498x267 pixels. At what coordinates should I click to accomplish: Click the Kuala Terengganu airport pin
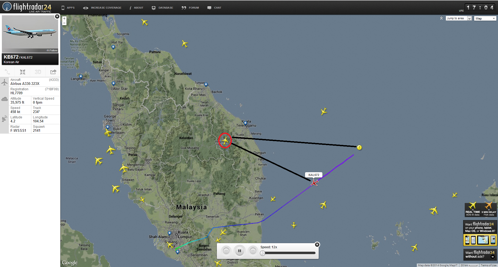(245, 123)
